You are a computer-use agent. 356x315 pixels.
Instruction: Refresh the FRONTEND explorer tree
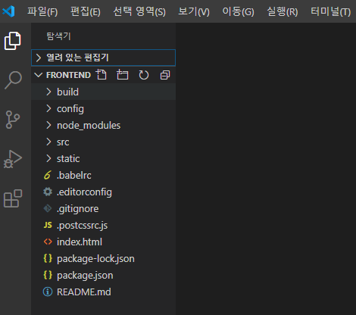click(144, 75)
